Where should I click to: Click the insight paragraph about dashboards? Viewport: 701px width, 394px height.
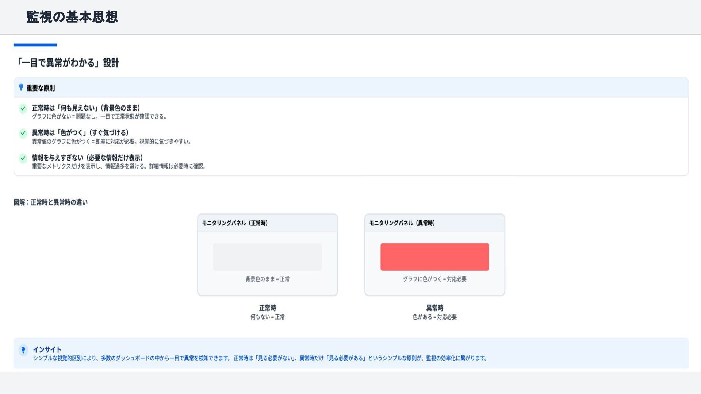260,358
